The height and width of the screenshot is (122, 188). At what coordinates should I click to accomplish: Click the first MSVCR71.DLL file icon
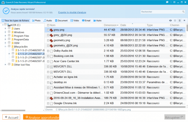click(x=51, y=67)
